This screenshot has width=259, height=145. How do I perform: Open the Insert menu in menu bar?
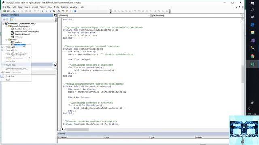27,7
